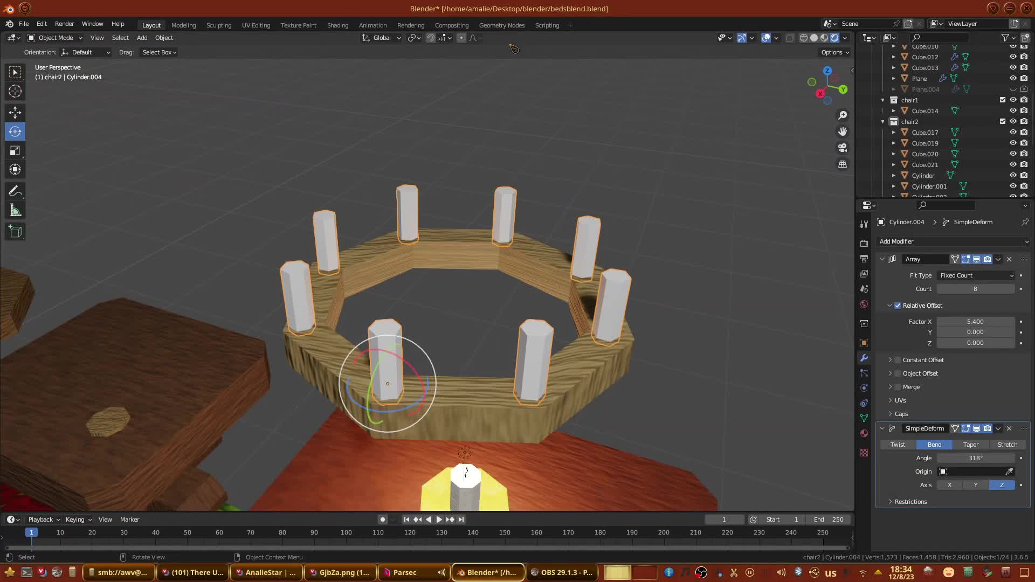Hide Cube.017 in outliner
Image resolution: width=1035 pixels, height=582 pixels.
click(x=1013, y=133)
